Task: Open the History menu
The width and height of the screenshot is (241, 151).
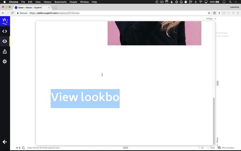Action: tap(47, 2)
